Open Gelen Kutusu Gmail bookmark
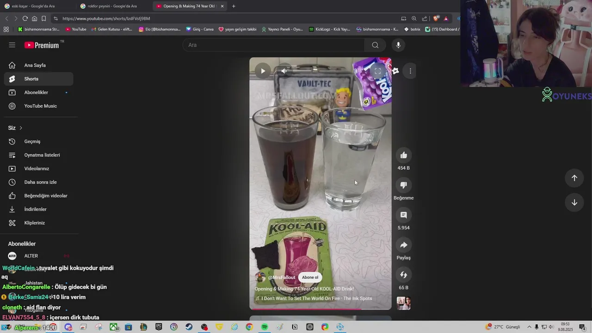Viewport: 592px width, 333px height. [111, 29]
